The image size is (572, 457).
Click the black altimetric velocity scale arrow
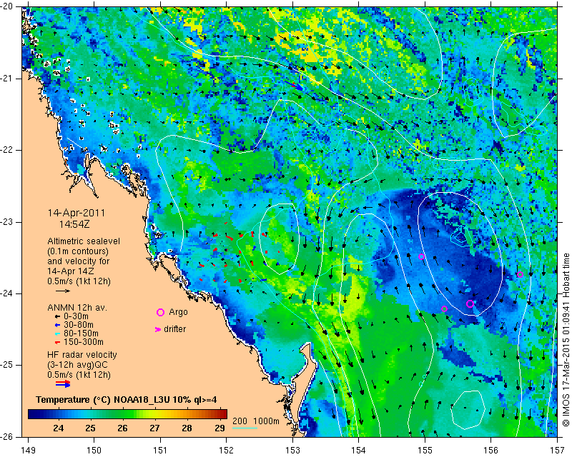tap(63, 291)
